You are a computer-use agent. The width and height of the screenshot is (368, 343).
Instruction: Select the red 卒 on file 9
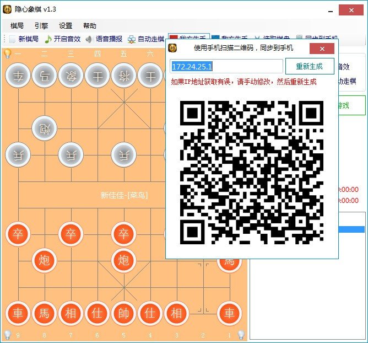18,234
